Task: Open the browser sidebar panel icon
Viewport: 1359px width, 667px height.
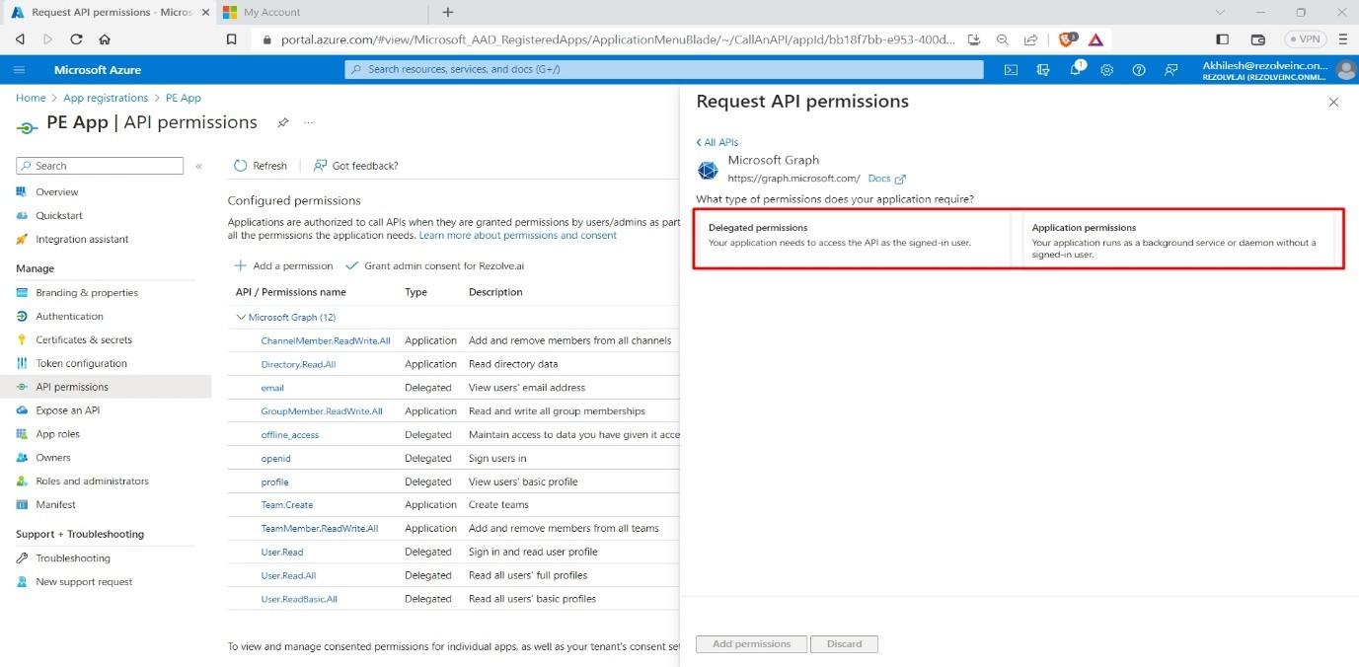Action: [x=1222, y=39]
